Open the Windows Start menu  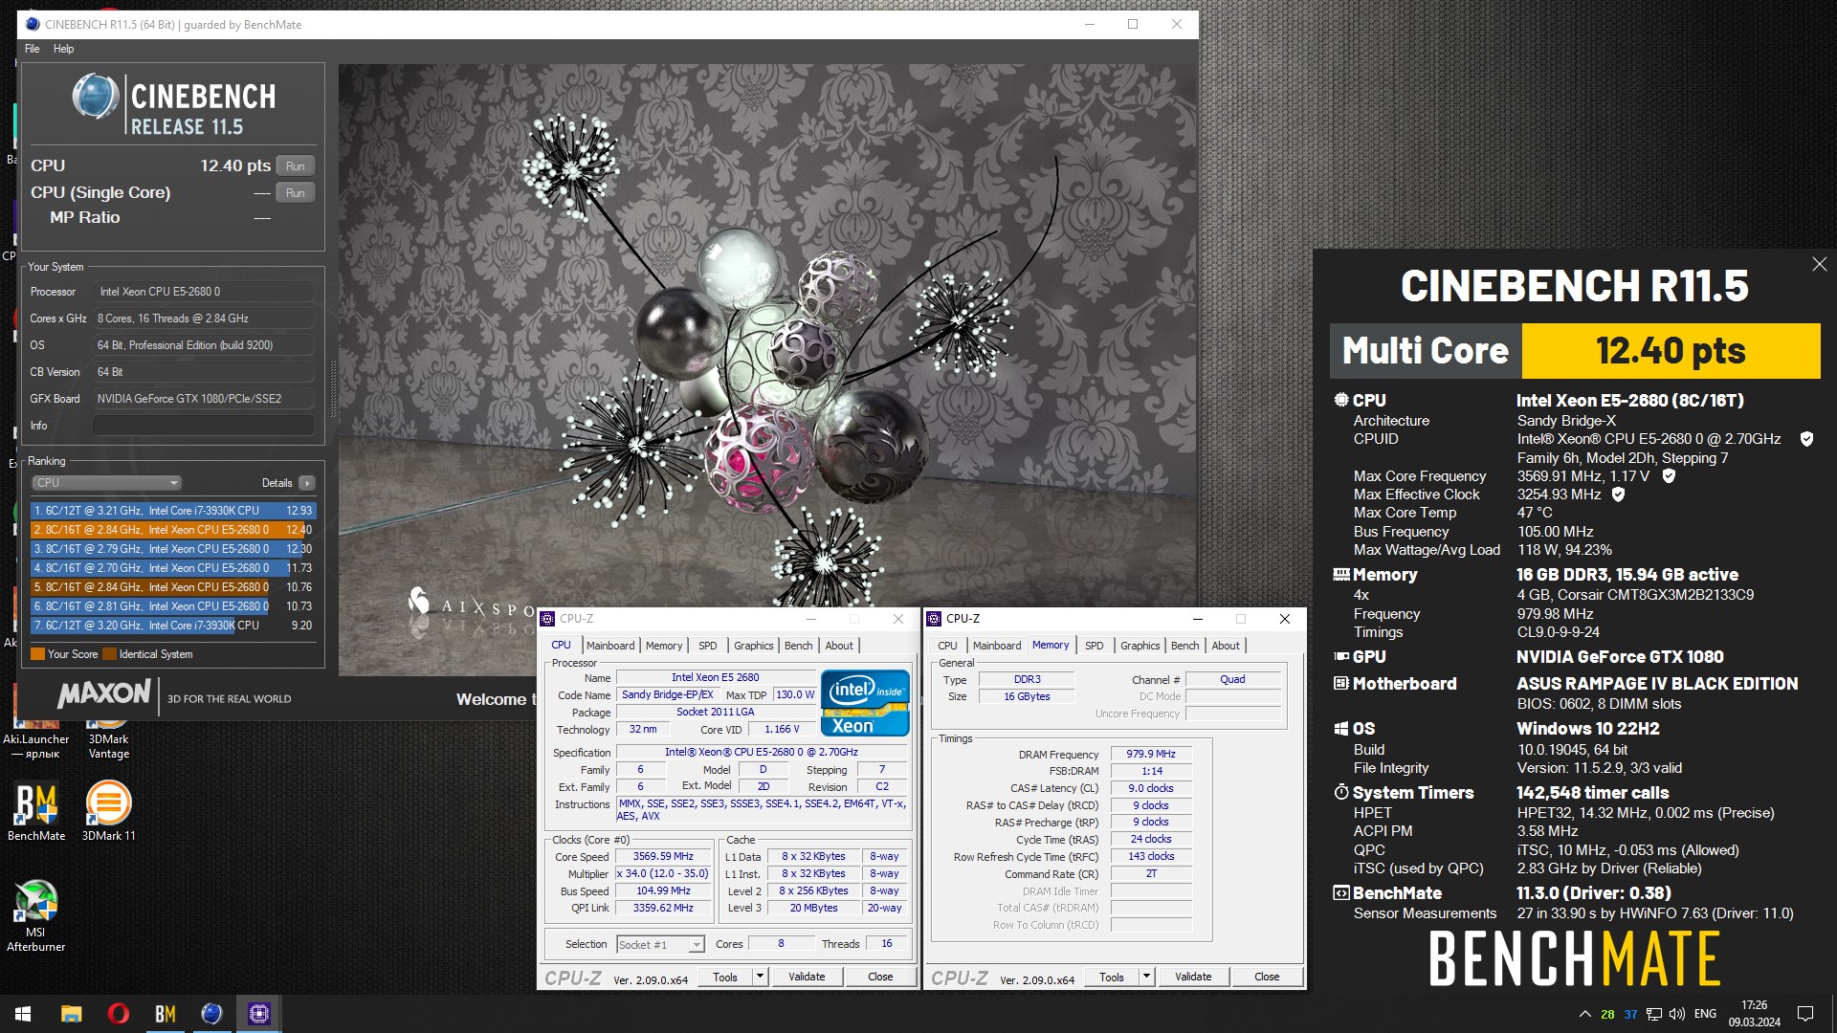[23, 1014]
